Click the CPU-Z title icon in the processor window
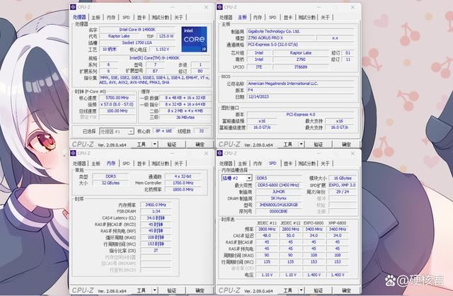 tap(76, 7)
